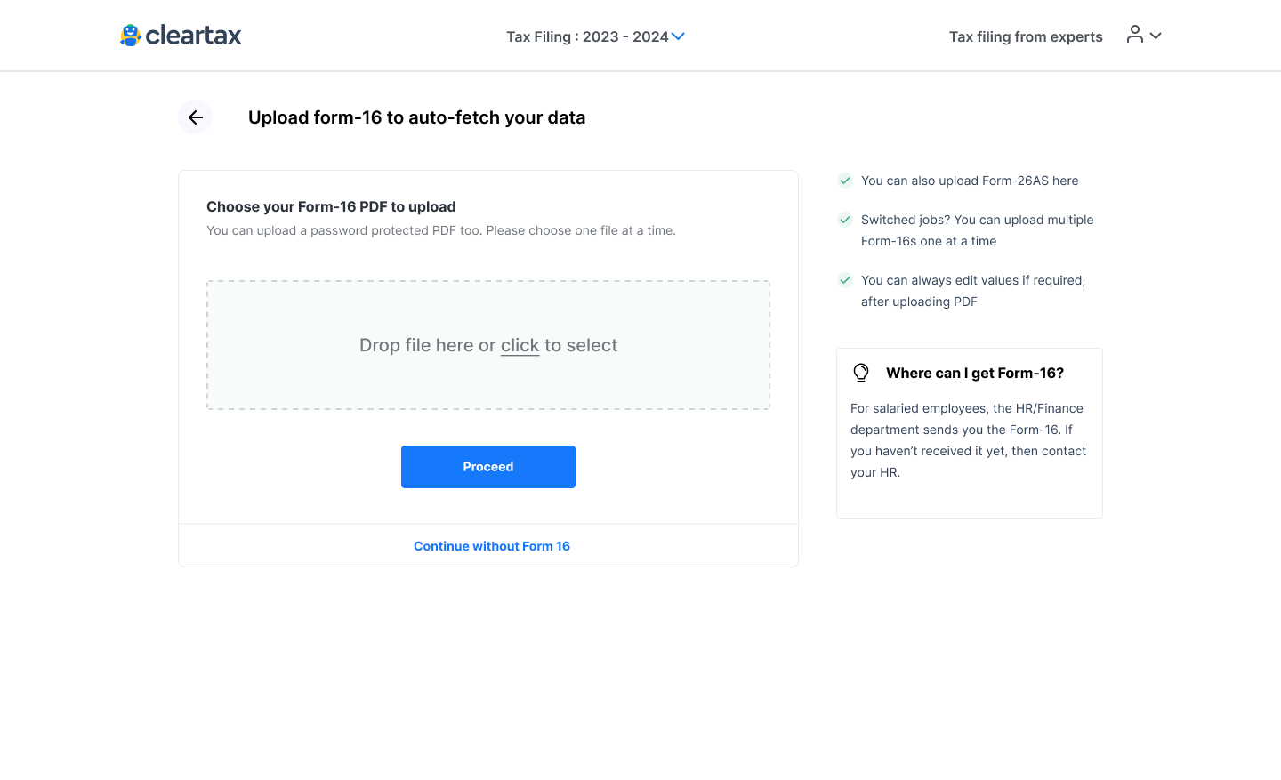The width and height of the screenshot is (1281, 780).
Task: Go back using the left arrow button
Action: [196, 117]
